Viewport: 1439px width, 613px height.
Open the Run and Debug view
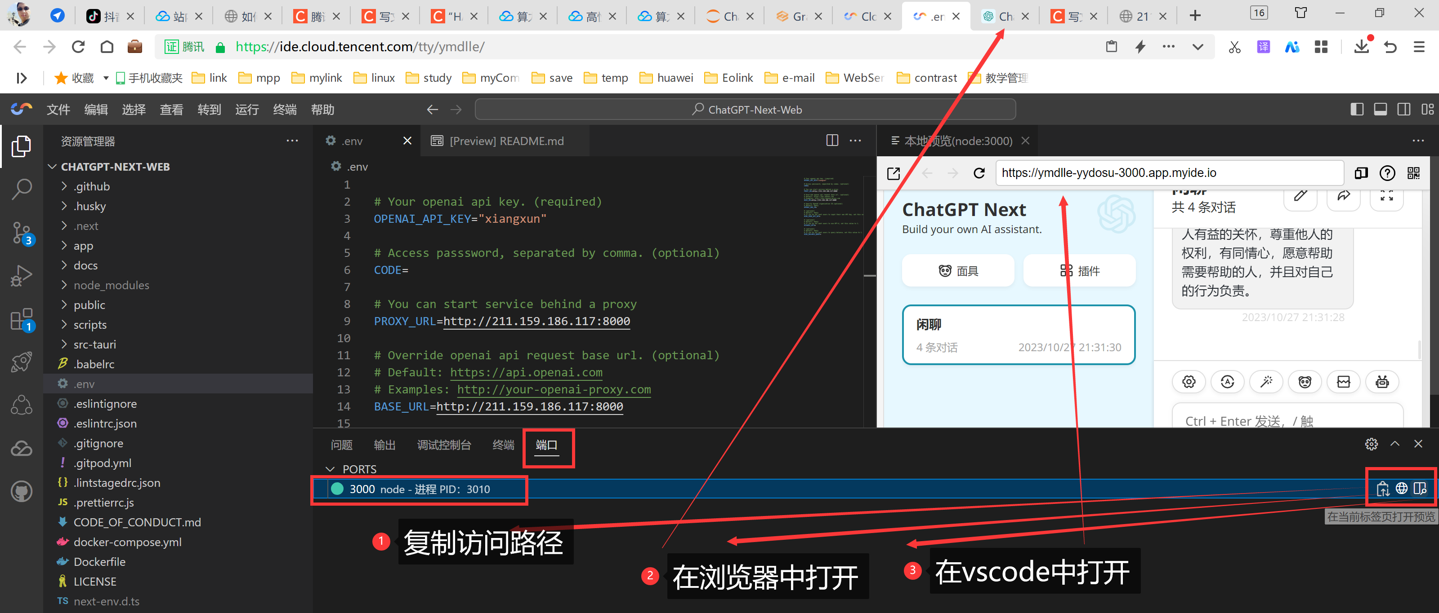click(x=21, y=276)
